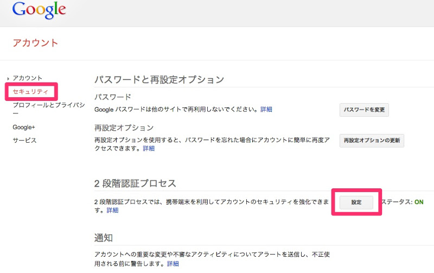The width and height of the screenshot is (434, 273).
Task: Open Google+ in the sidebar
Action: click(x=24, y=128)
